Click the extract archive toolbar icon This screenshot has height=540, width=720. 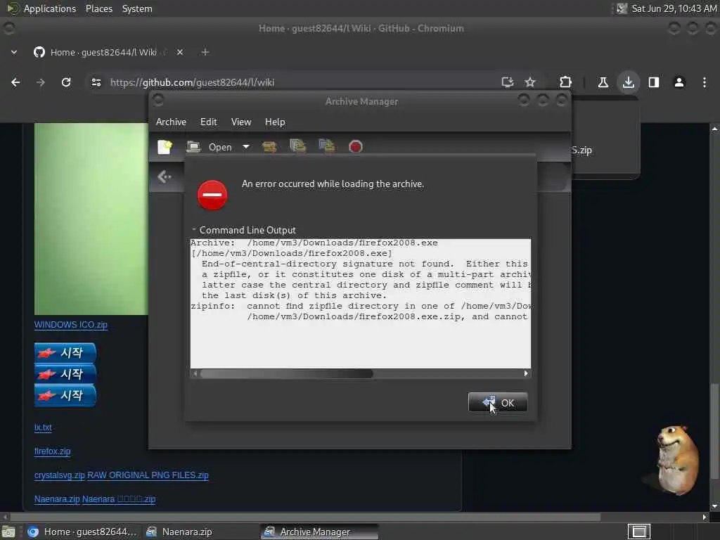[269, 147]
